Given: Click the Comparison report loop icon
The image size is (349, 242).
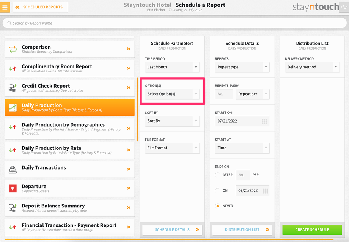Looking at the screenshot, I should pyautogui.click(x=13, y=49).
